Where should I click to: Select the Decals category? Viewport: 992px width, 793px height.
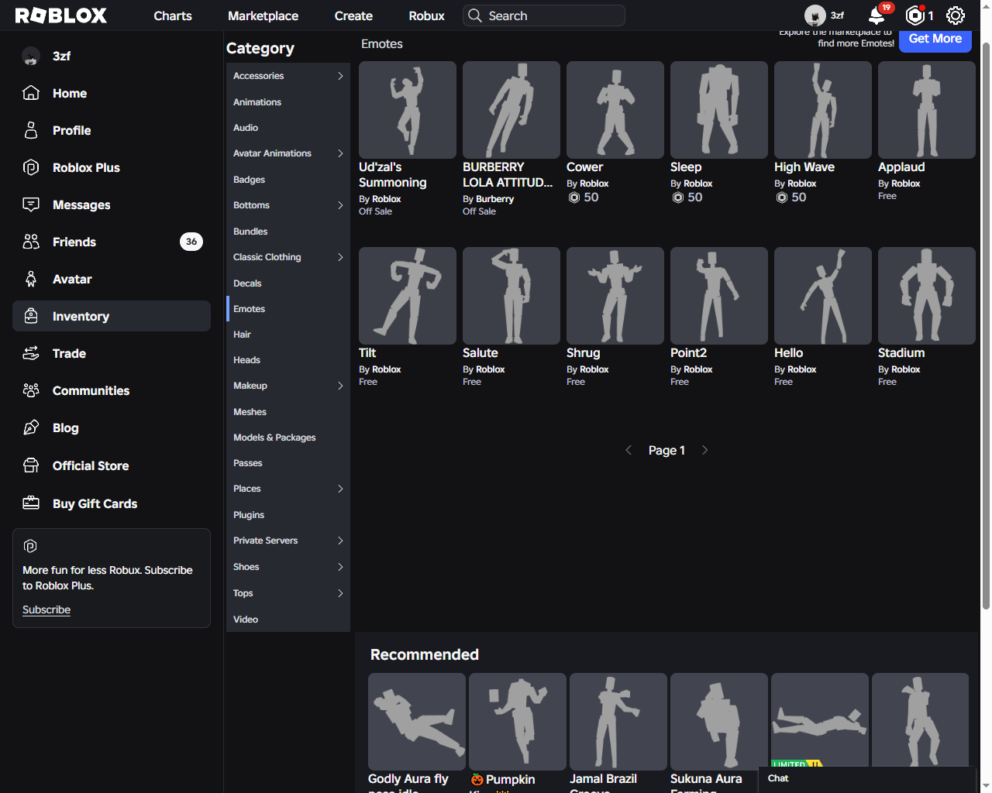[288, 283]
